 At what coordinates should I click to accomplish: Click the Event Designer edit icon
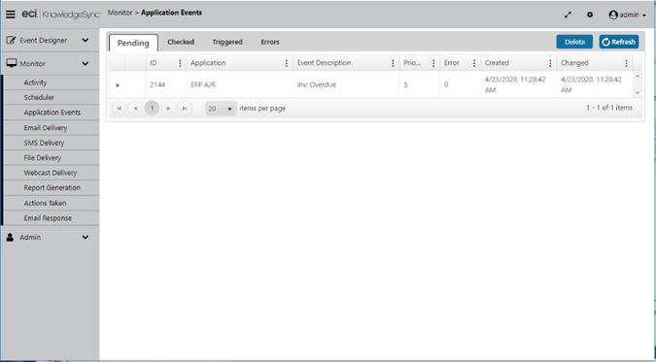[12, 41]
